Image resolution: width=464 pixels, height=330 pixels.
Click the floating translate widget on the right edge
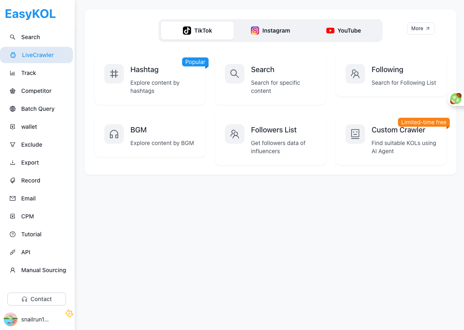click(456, 98)
